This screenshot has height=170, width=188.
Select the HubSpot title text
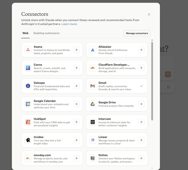[40, 119]
